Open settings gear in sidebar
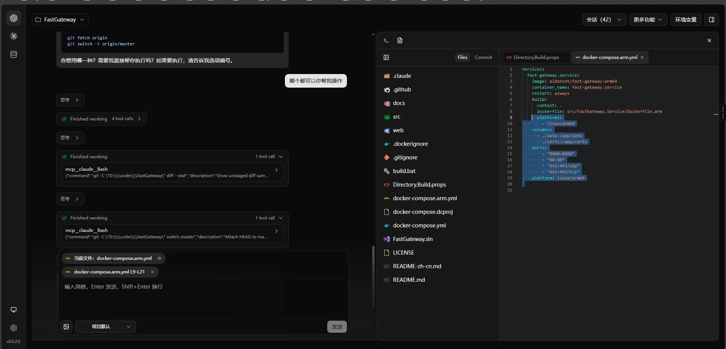Screen dimensions: 726x349 pos(14,328)
